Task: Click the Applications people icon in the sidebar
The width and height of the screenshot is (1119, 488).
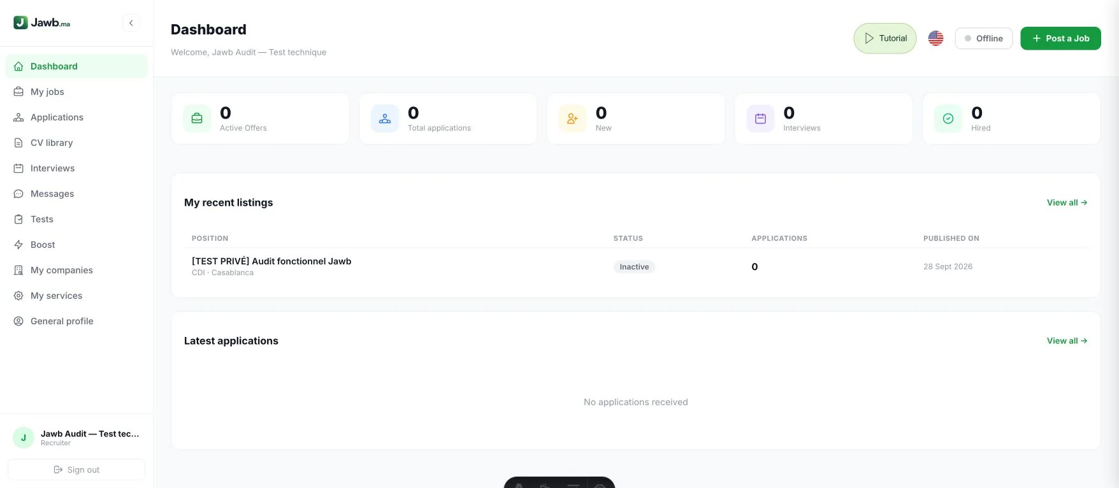Action: tap(18, 117)
